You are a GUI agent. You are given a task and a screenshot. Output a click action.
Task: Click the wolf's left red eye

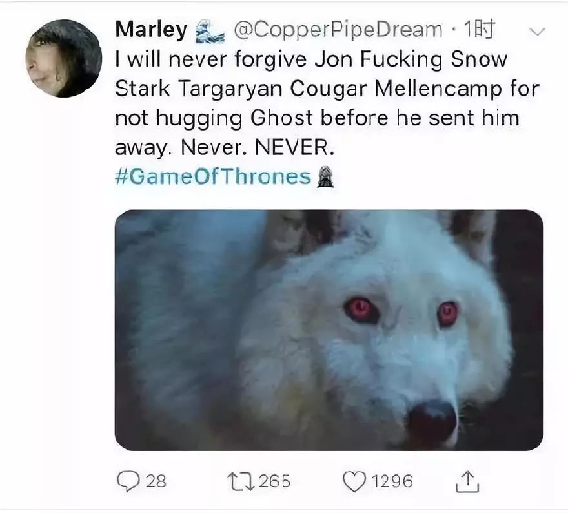361,310
